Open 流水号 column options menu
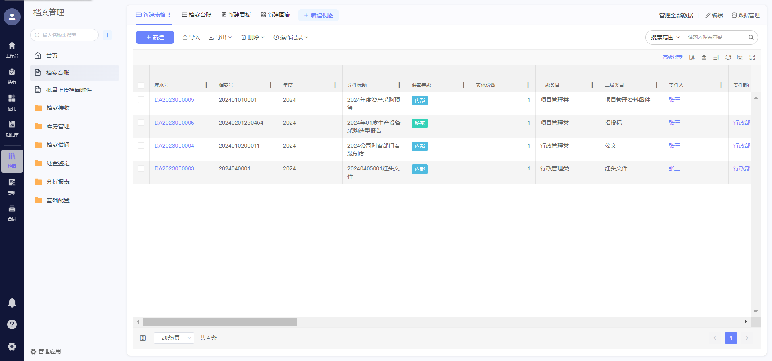Viewport: 772px width, 361px height. (206, 85)
